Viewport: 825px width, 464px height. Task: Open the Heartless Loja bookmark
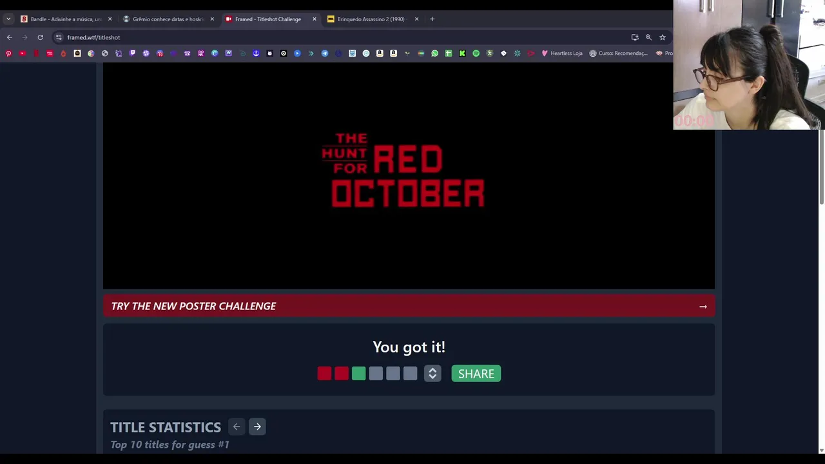562,53
